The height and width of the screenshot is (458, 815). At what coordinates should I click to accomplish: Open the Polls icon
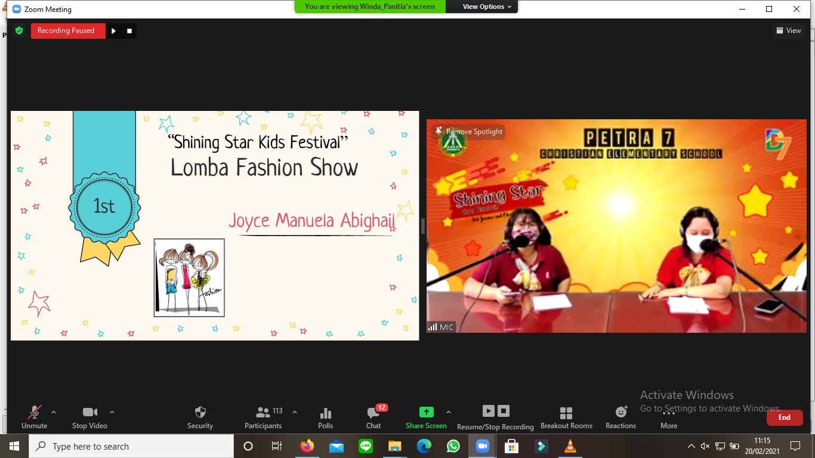point(325,413)
